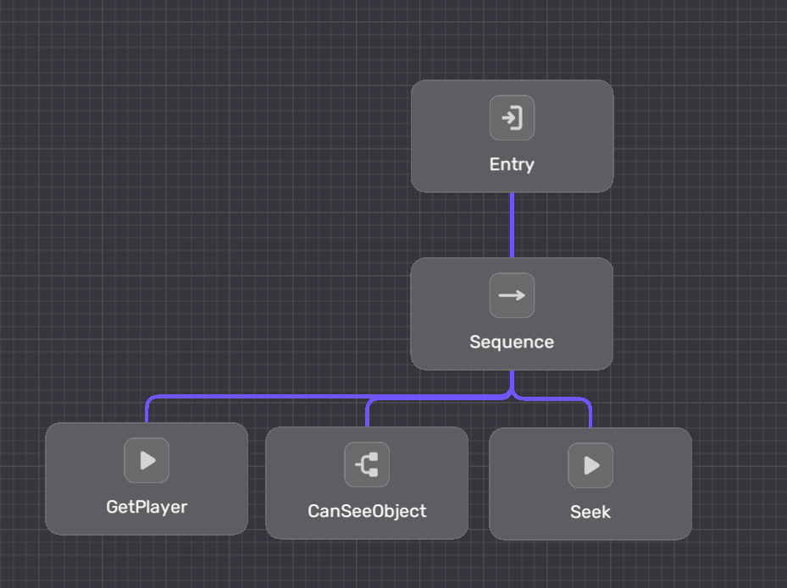Select the CanSeeObject condition label
787x588 pixels.
point(367,511)
